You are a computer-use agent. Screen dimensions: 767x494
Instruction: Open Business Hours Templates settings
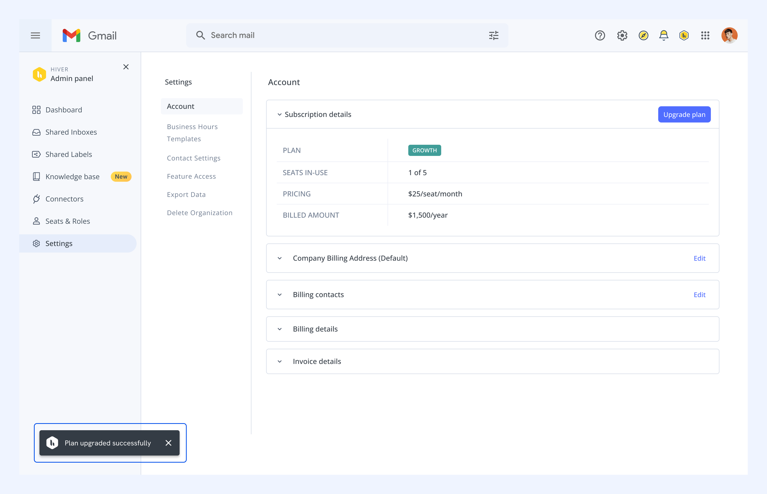tap(193, 133)
